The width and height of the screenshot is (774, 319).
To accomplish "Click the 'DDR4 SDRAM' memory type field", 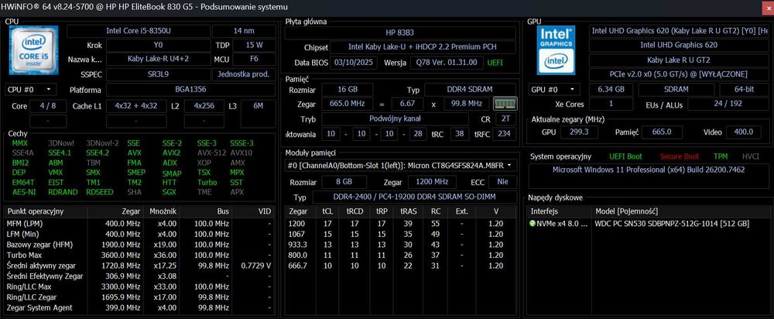I will (x=471, y=90).
